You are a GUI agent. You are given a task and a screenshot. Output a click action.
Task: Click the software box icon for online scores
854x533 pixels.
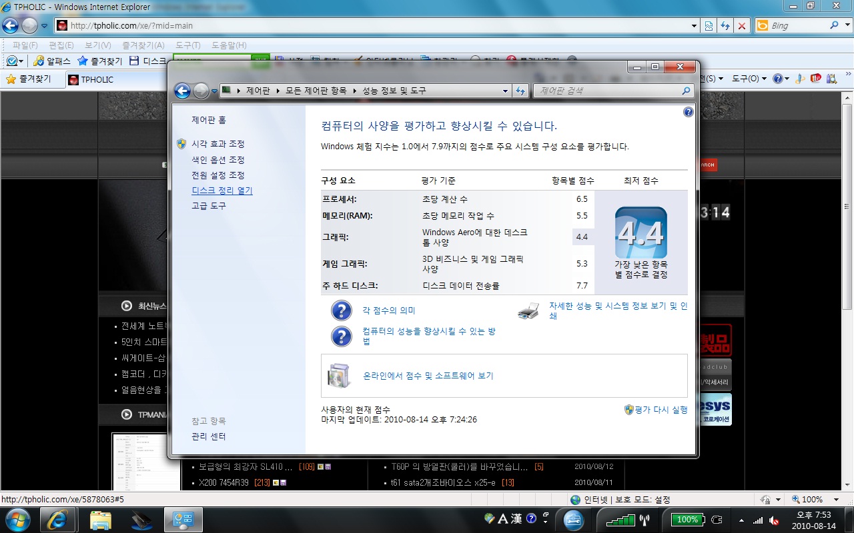click(x=338, y=376)
